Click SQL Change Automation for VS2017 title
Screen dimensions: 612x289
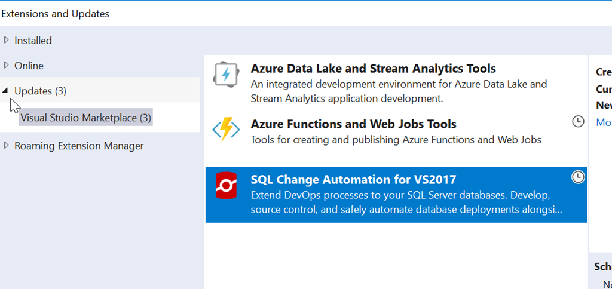[353, 180]
